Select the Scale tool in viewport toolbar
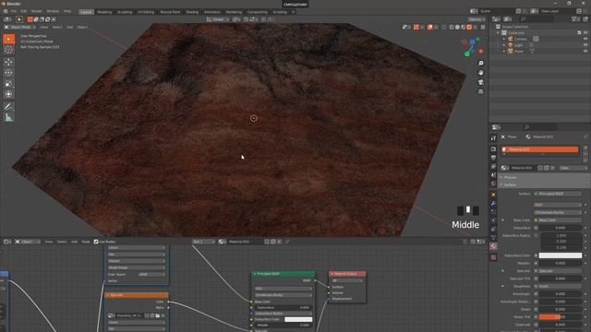The height and width of the screenshot is (332, 591). coord(8,84)
